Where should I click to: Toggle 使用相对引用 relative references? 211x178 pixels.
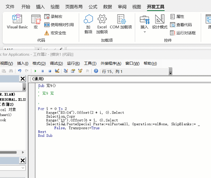(x=59, y=25)
